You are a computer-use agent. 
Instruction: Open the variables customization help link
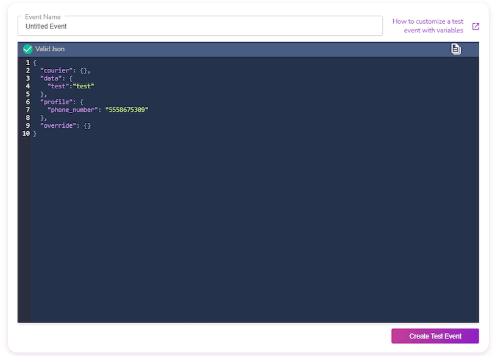428,26
